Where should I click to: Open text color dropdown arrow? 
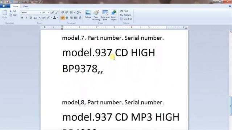57,18
